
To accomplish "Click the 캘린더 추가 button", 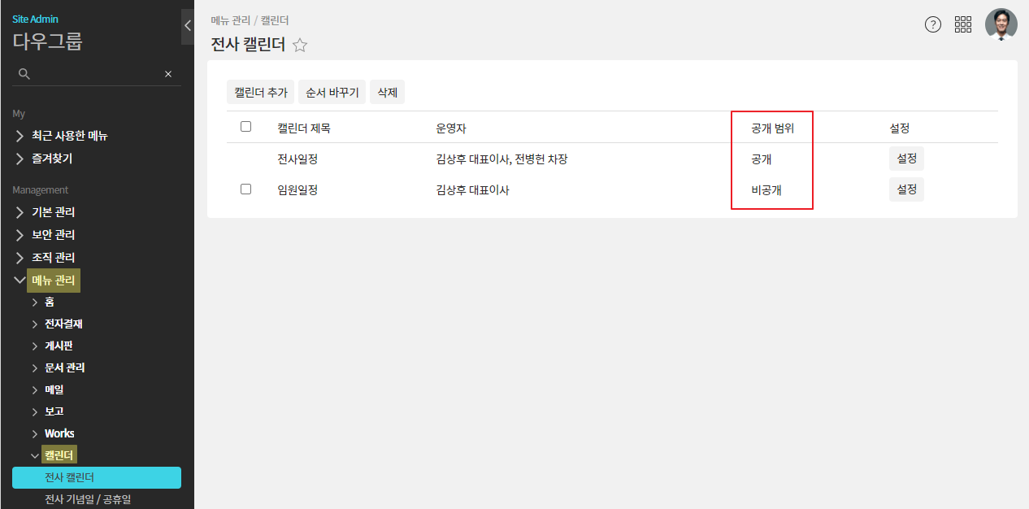I will pyautogui.click(x=260, y=93).
